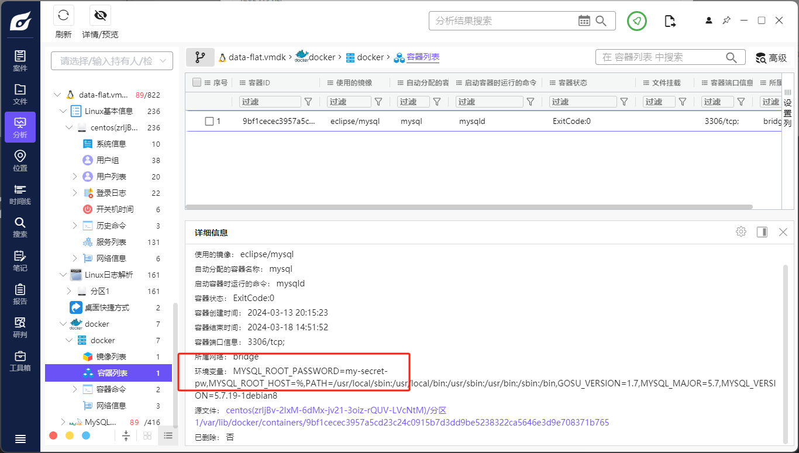Open the 工具箱 toolbox sidebar icon
799x453 pixels.
point(20,361)
